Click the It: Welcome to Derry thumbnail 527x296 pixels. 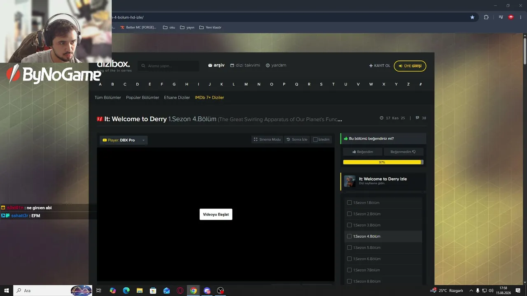coord(350,181)
